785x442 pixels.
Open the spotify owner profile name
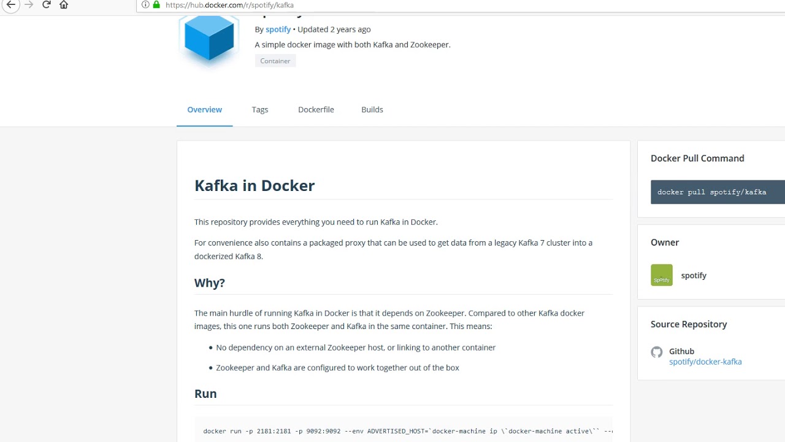pyautogui.click(x=694, y=276)
